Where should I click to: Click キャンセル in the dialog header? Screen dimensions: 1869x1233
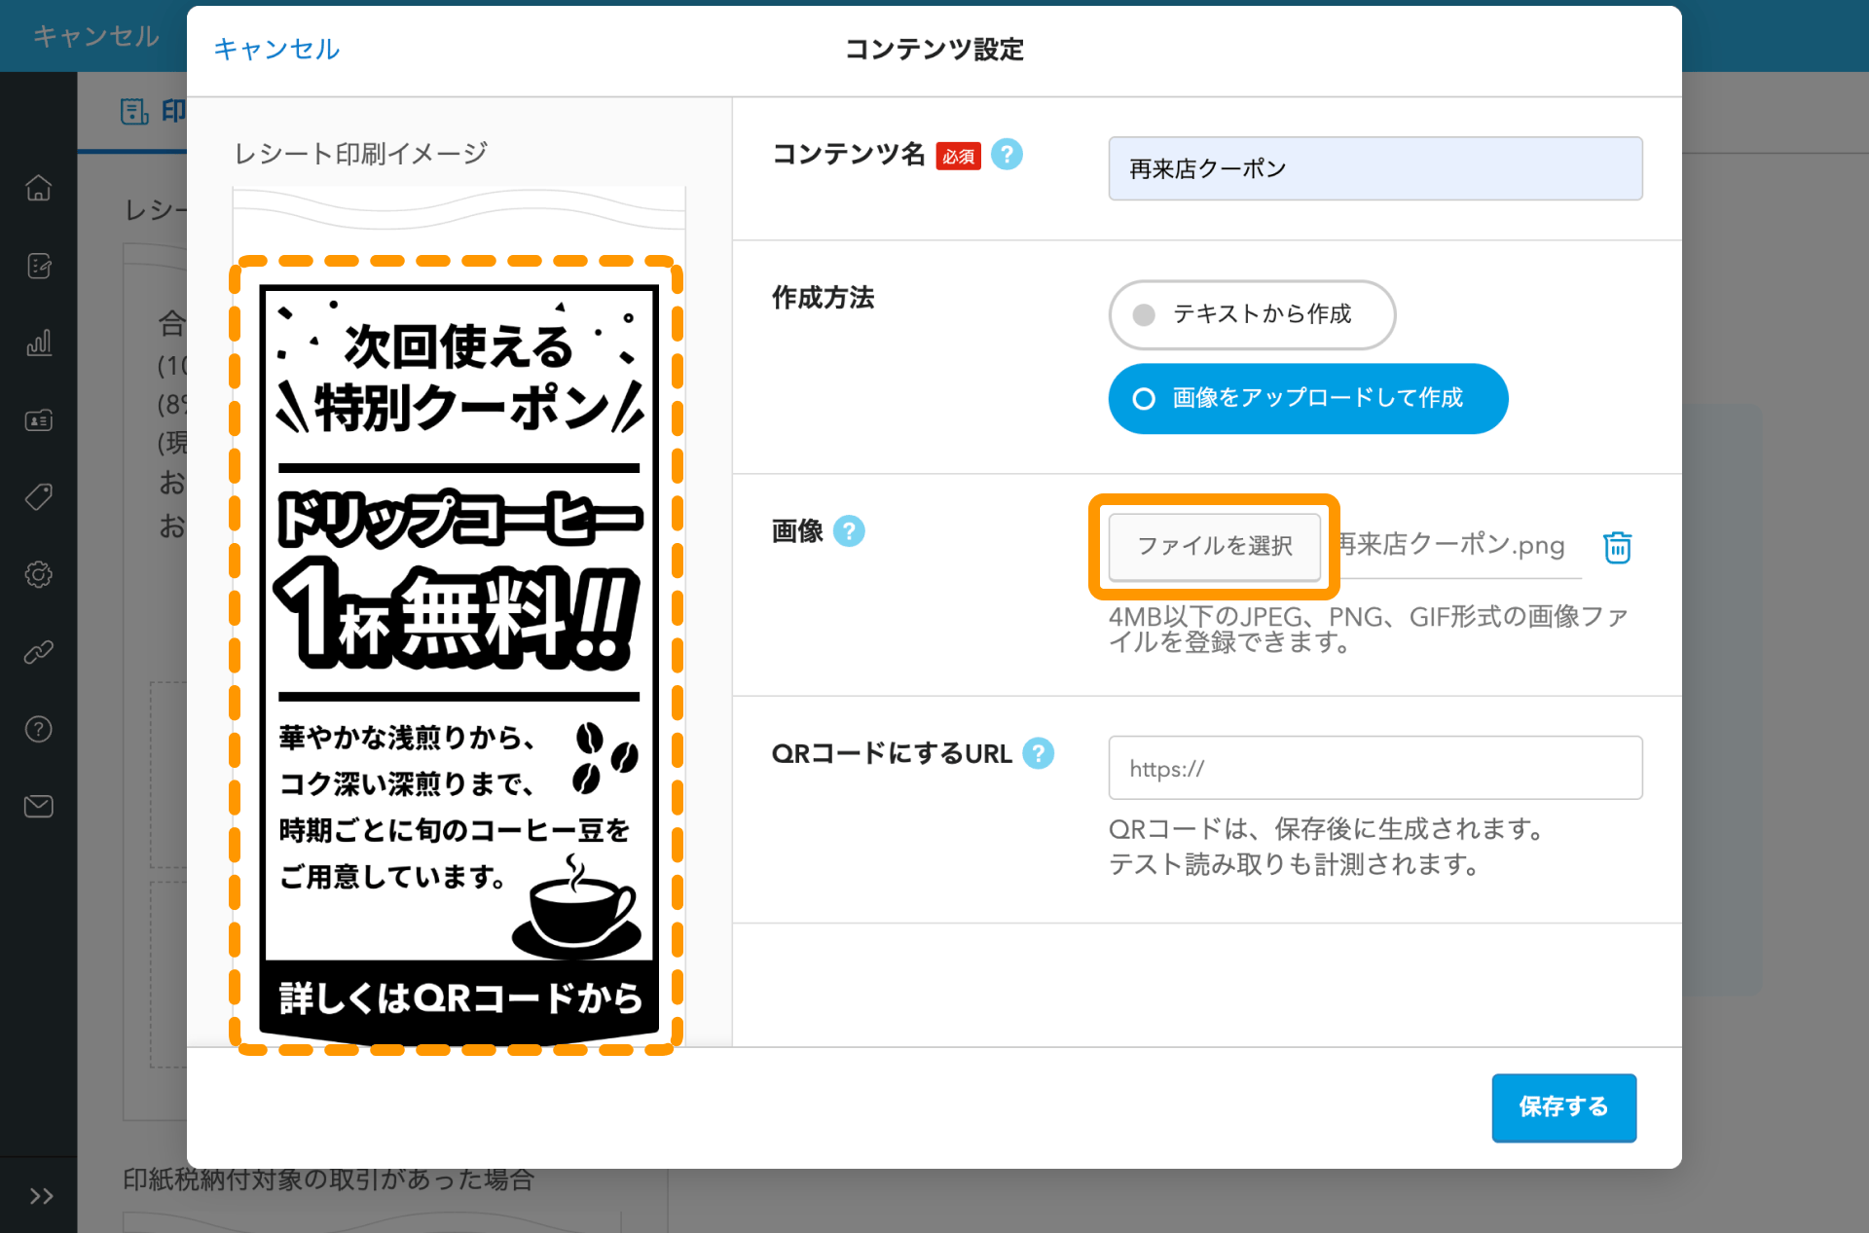point(276,50)
